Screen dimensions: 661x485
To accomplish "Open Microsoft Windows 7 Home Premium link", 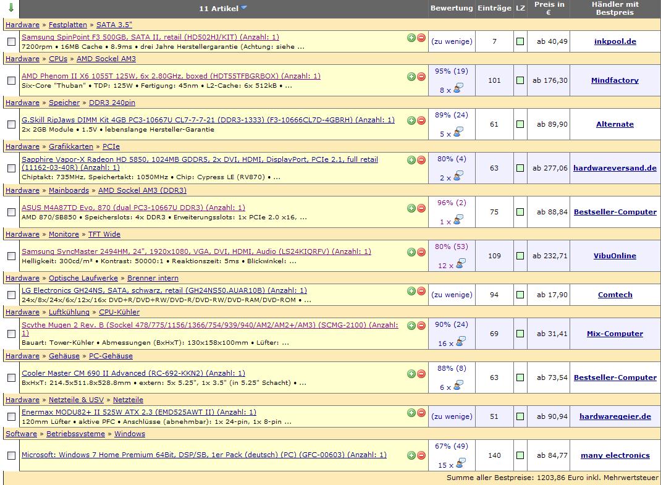I will click(204, 455).
